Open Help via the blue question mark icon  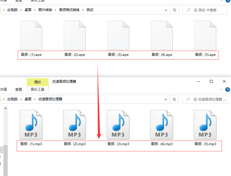click(x=228, y=90)
